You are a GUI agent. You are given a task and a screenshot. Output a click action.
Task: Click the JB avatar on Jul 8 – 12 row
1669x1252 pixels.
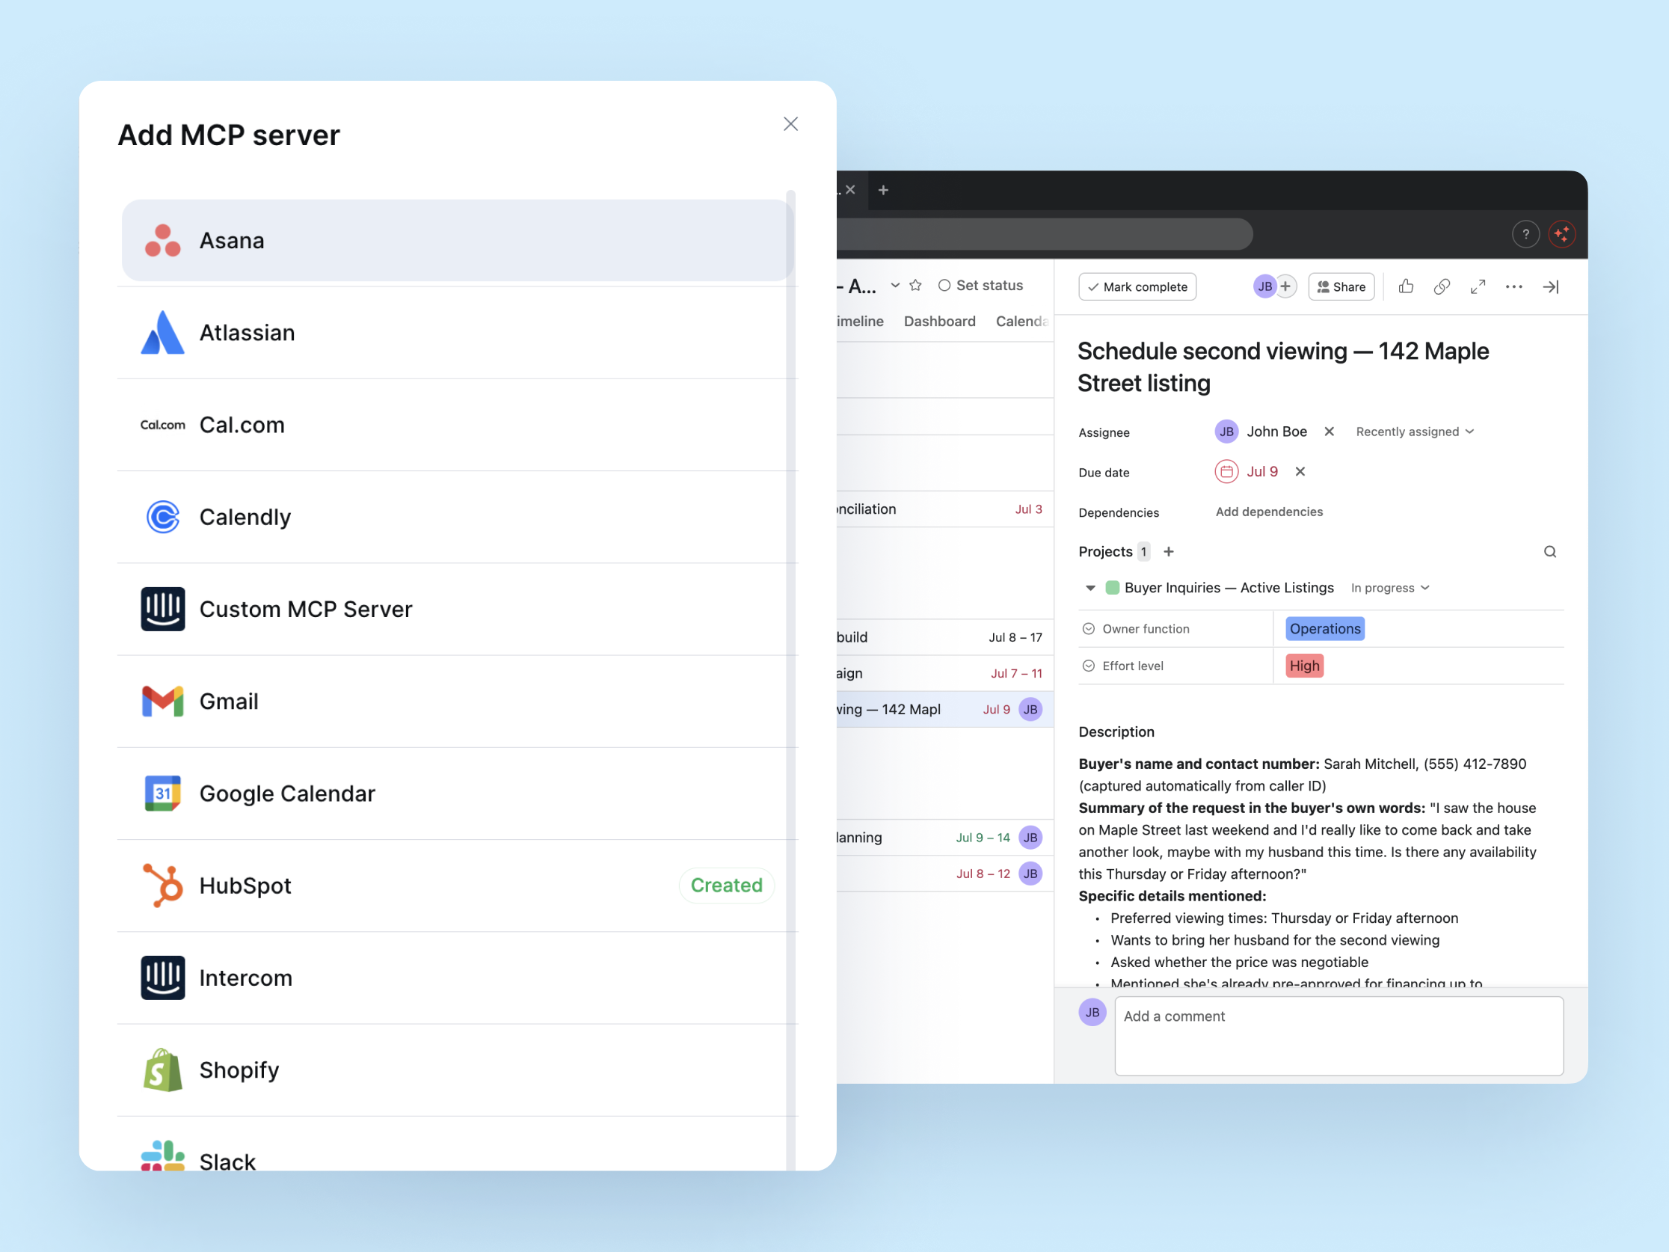pos(1030,874)
